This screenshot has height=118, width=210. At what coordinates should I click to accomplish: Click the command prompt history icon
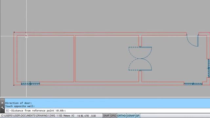coord(7,111)
